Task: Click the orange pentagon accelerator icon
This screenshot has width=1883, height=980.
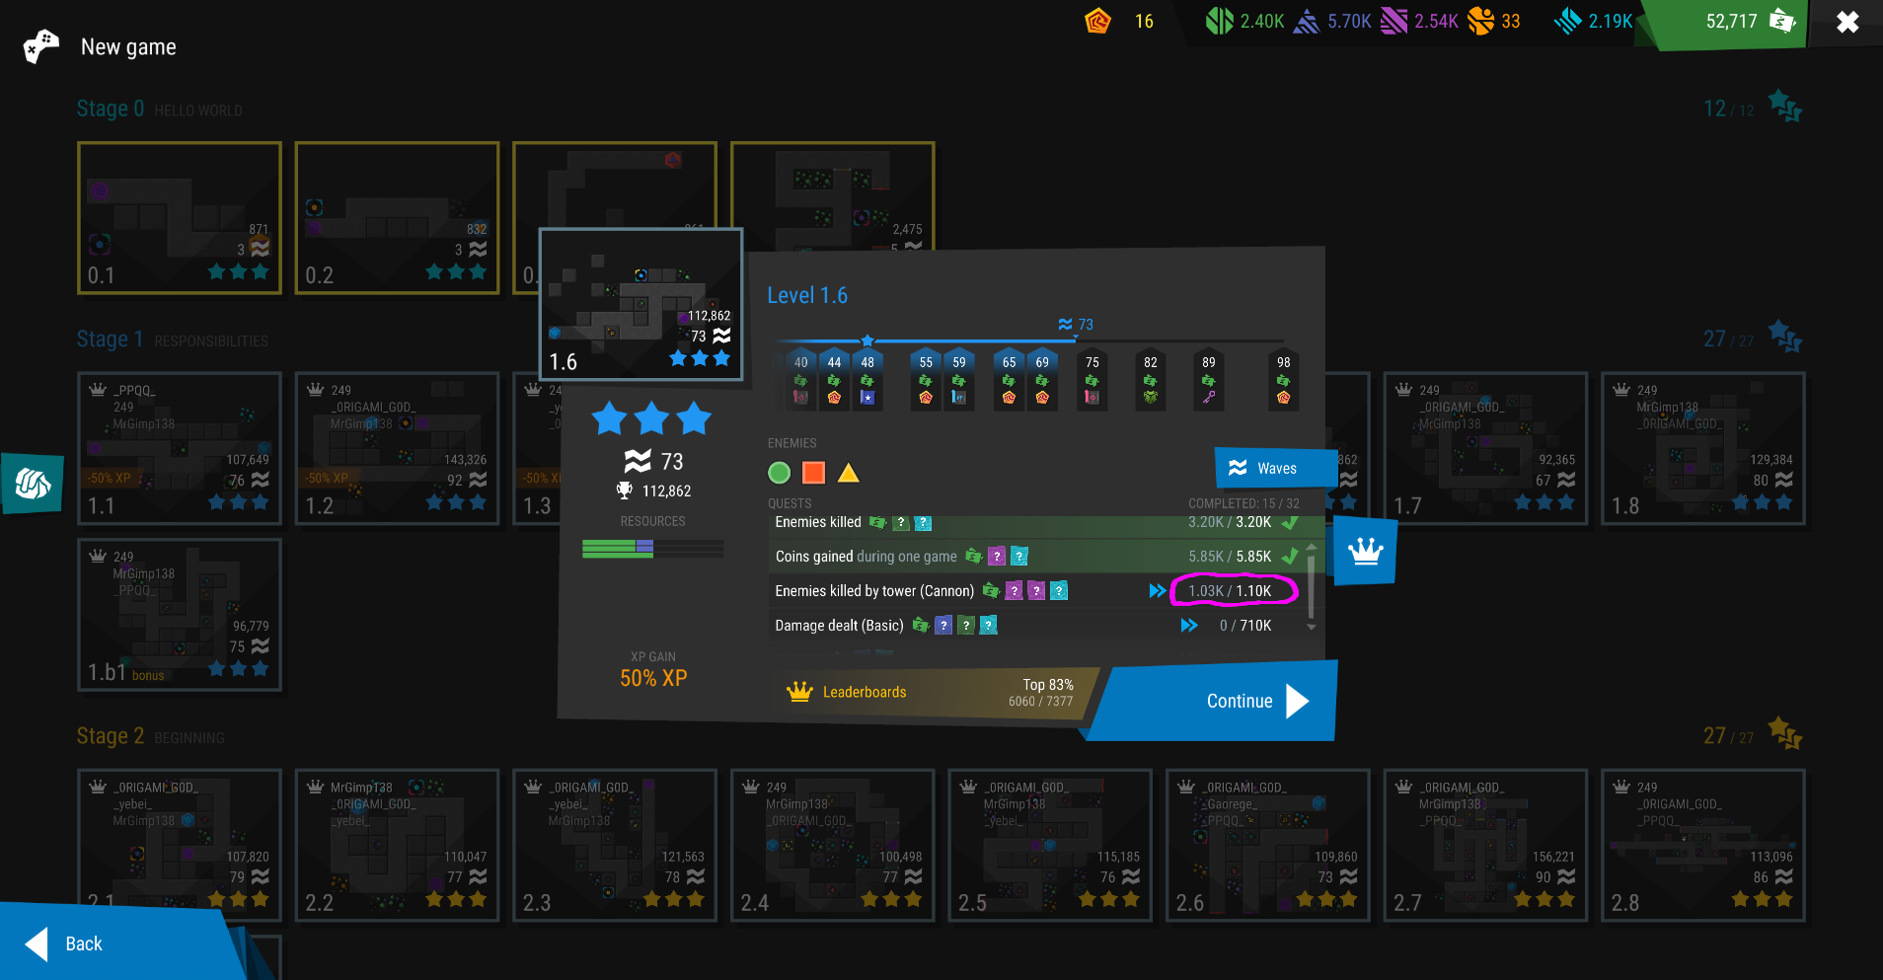Action: (1097, 21)
